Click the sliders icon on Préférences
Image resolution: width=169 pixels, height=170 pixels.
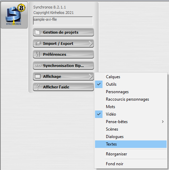(38, 54)
